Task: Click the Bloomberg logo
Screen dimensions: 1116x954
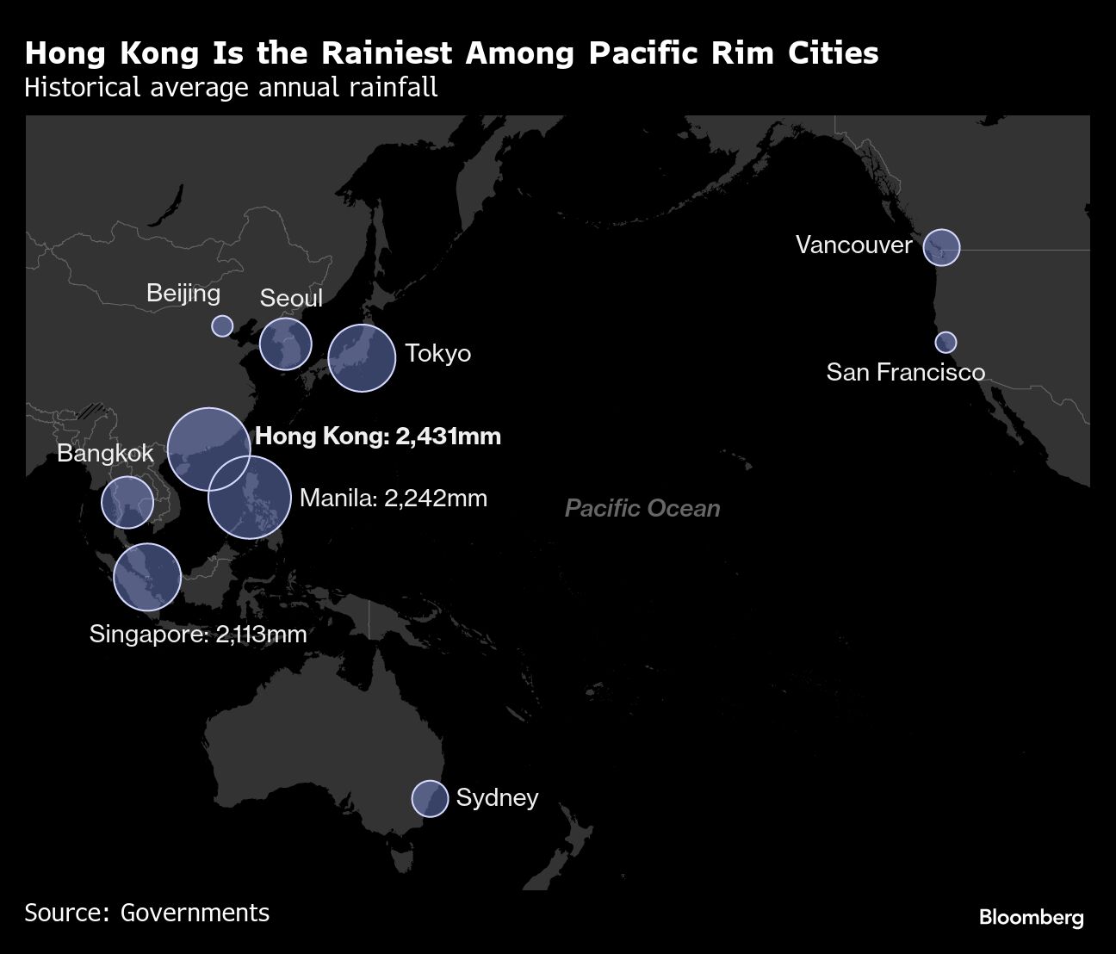Action: pyautogui.click(x=1031, y=917)
